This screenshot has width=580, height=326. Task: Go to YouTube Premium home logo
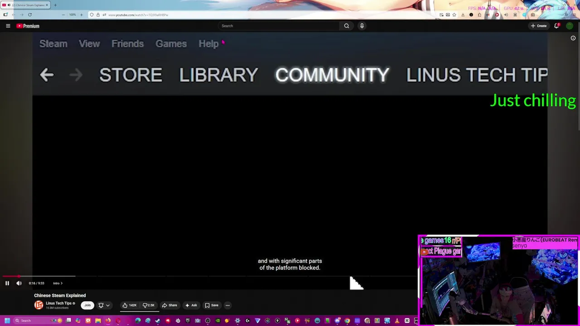[28, 26]
